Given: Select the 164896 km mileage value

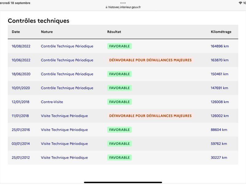Looking at the screenshot, I should coord(220,46).
